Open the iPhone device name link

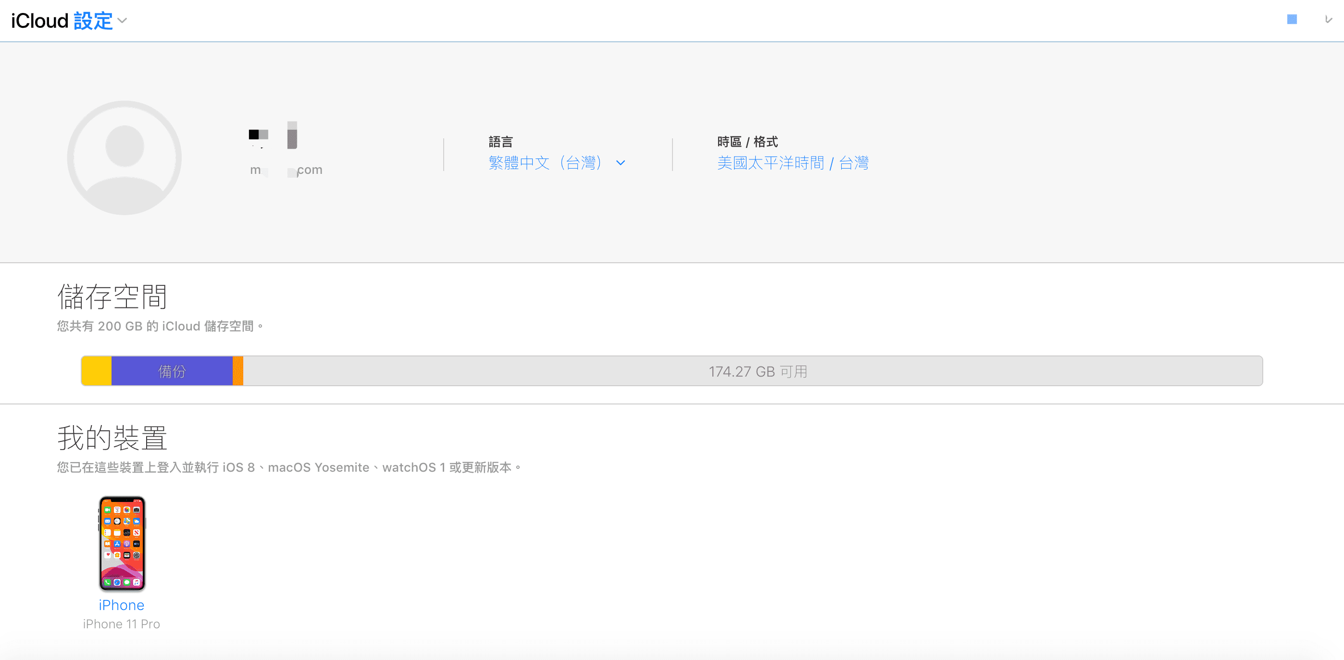pos(122,605)
